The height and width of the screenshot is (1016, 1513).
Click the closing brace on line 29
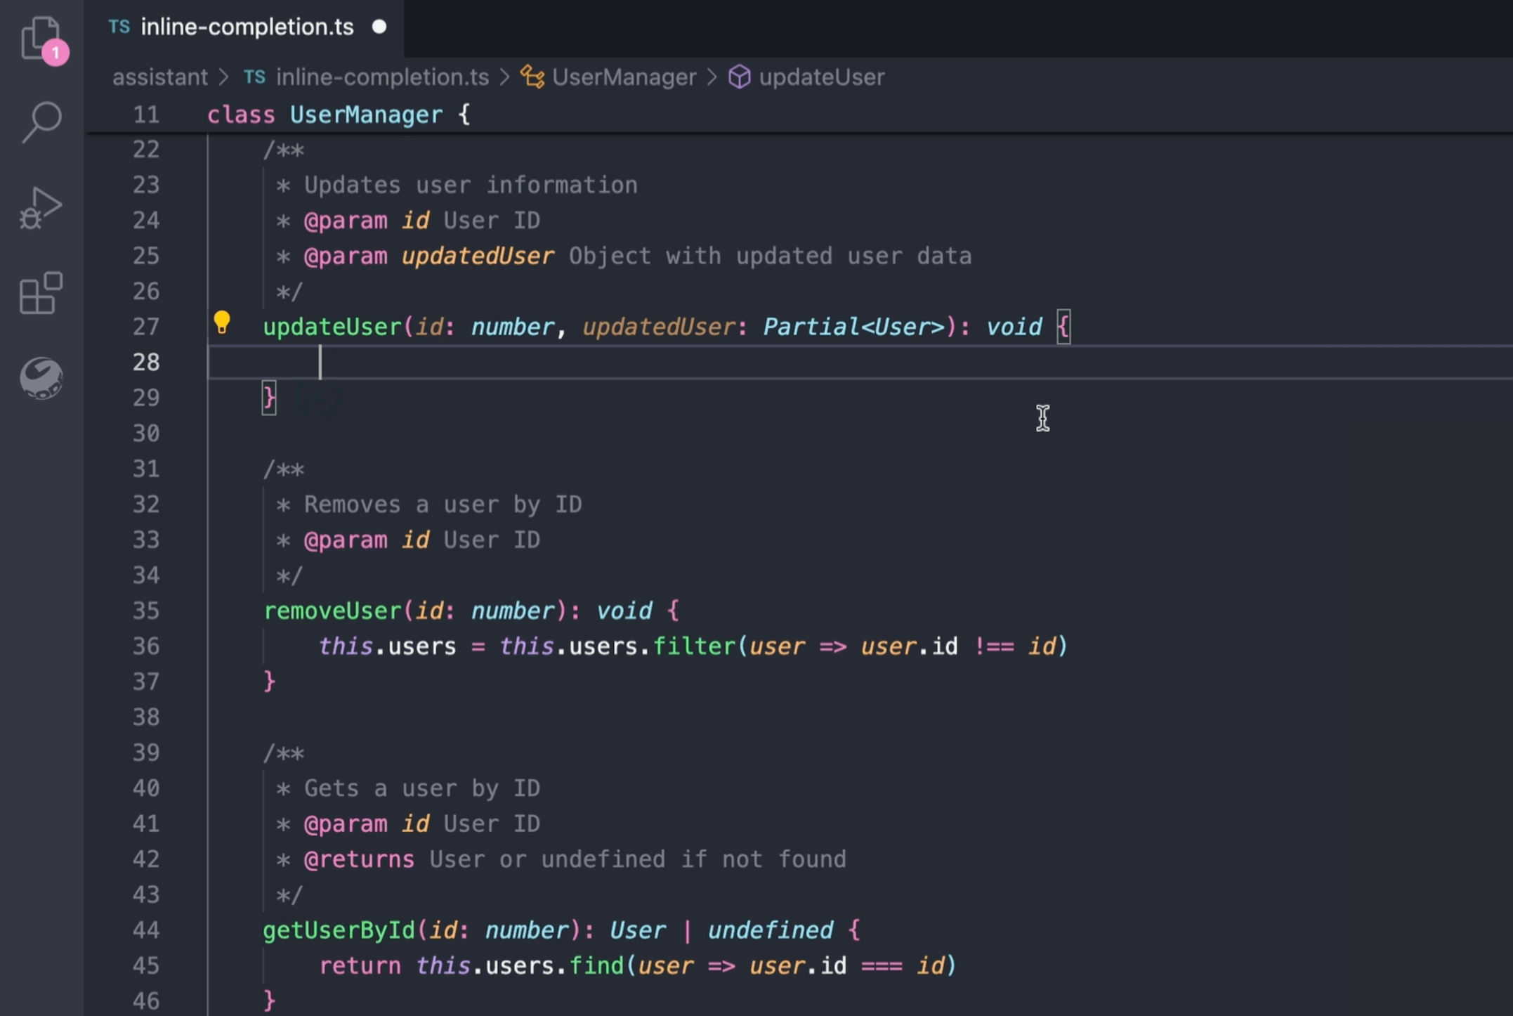(268, 398)
